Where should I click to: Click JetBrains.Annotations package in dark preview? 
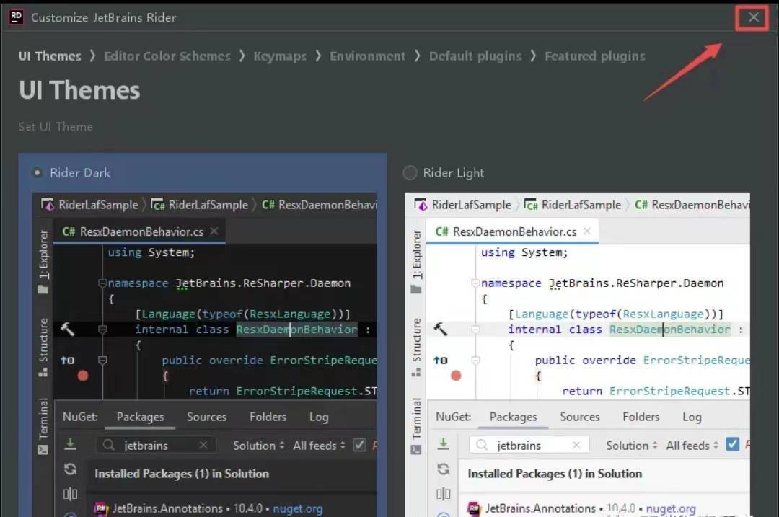click(167, 508)
